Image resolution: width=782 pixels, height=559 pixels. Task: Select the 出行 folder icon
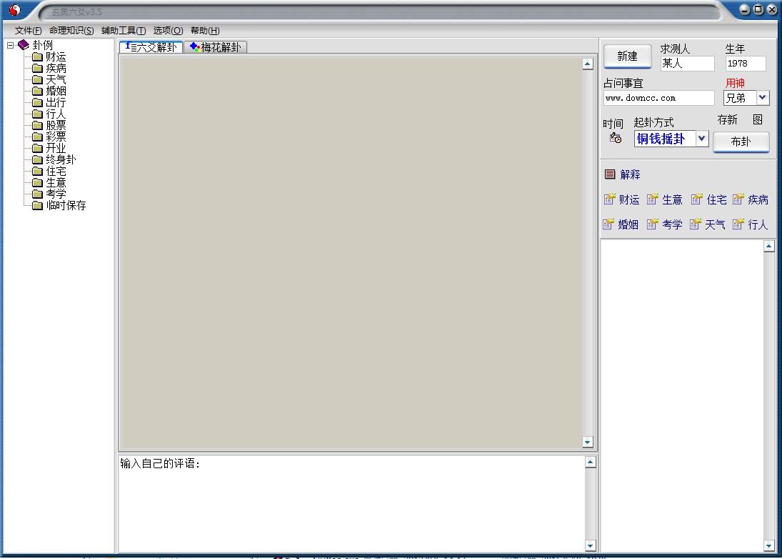(x=37, y=103)
